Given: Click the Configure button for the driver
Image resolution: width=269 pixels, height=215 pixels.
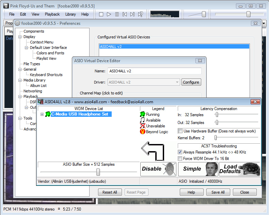Looking at the screenshot, I should coord(191,82).
